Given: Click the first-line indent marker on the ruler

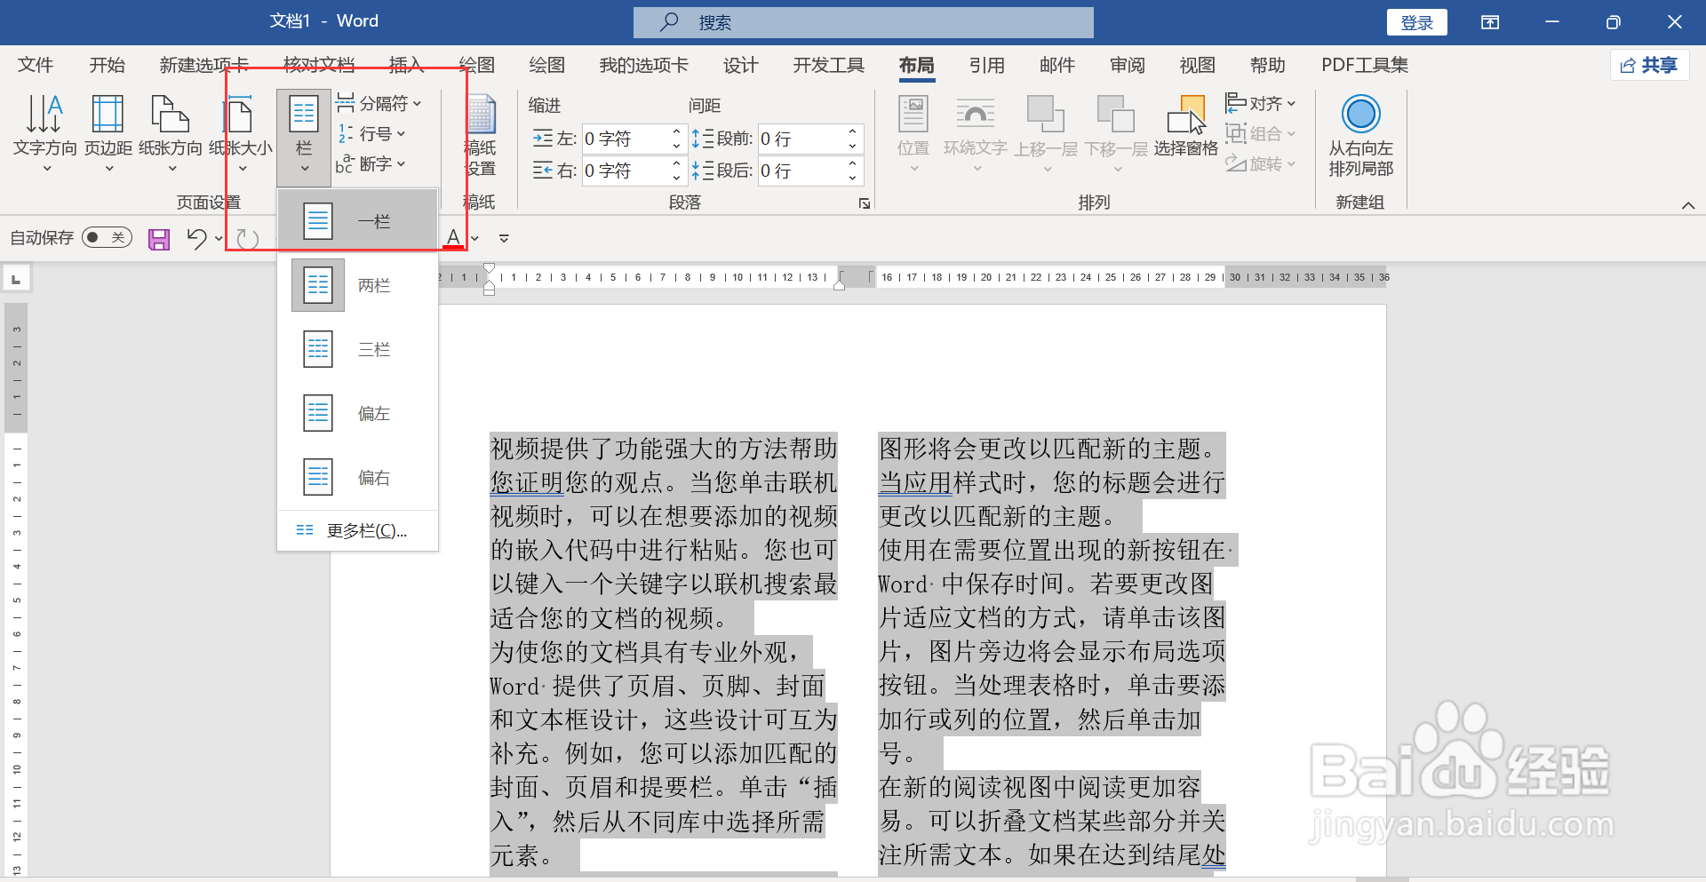Looking at the screenshot, I should pyautogui.click(x=490, y=268).
